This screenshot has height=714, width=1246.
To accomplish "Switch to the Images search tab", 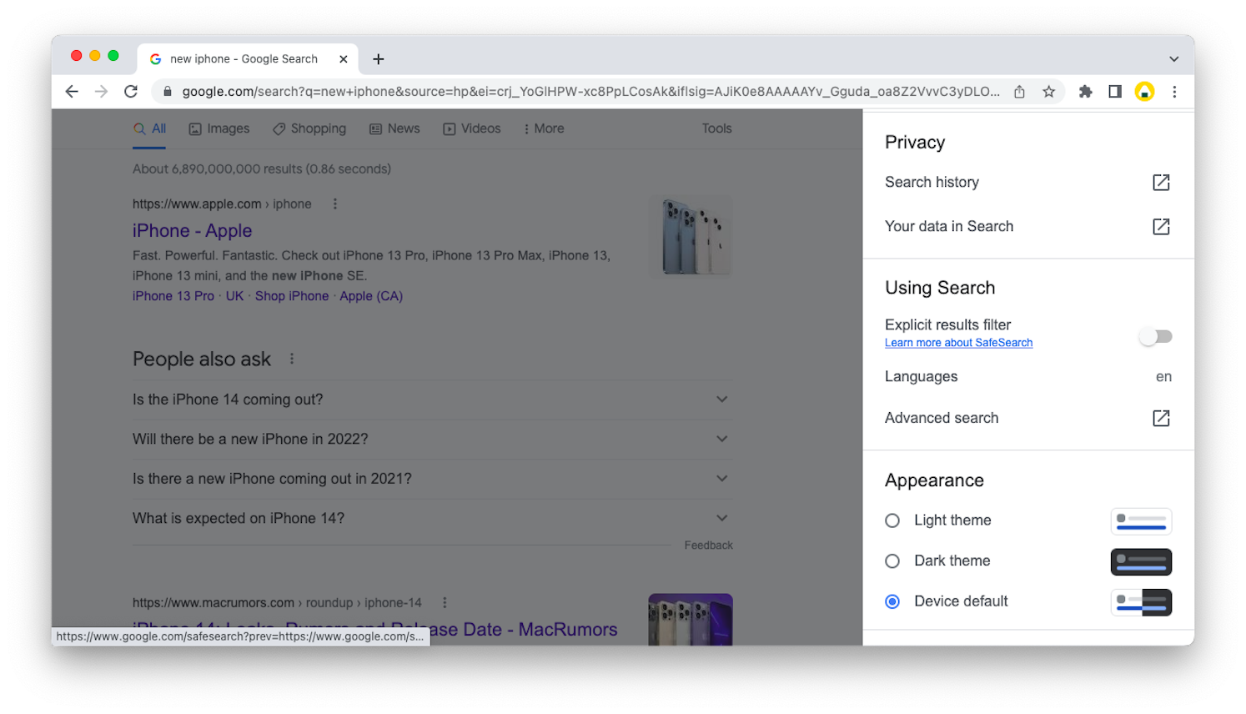I will (x=219, y=128).
